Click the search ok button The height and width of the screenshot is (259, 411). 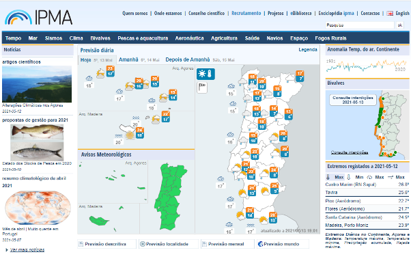(399, 25)
